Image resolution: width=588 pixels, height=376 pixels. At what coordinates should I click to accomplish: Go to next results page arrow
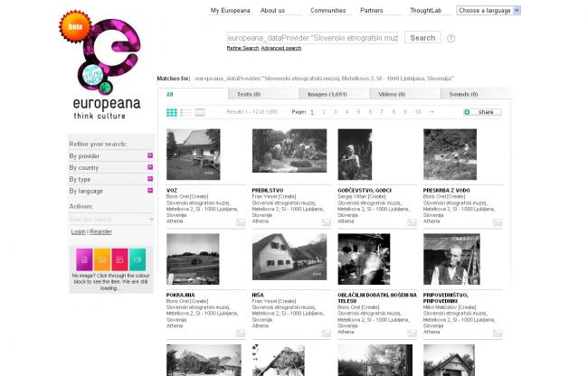point(432,112)
